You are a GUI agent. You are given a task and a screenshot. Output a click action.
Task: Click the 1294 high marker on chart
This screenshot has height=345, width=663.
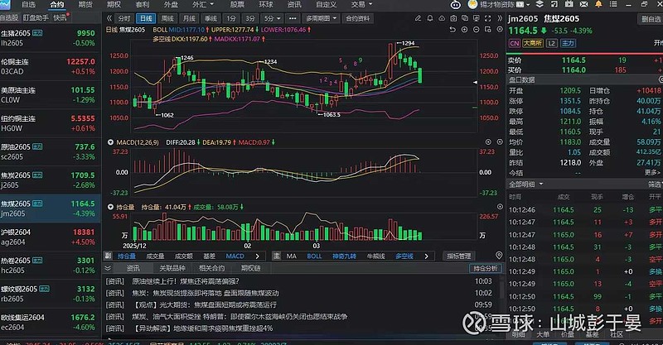408,43
